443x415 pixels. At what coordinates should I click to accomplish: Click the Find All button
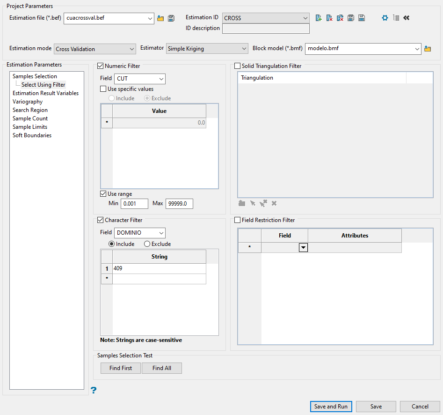click(x=161, y=368)
